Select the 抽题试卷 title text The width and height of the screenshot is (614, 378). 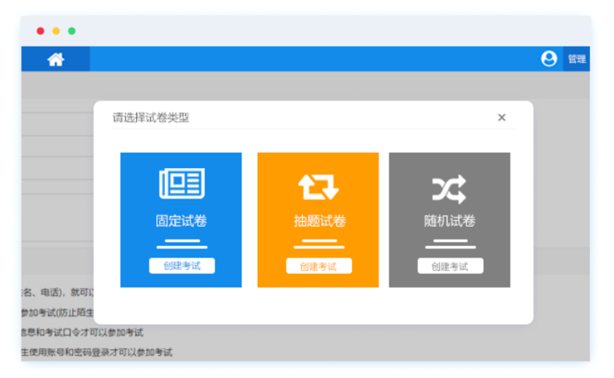319,221
